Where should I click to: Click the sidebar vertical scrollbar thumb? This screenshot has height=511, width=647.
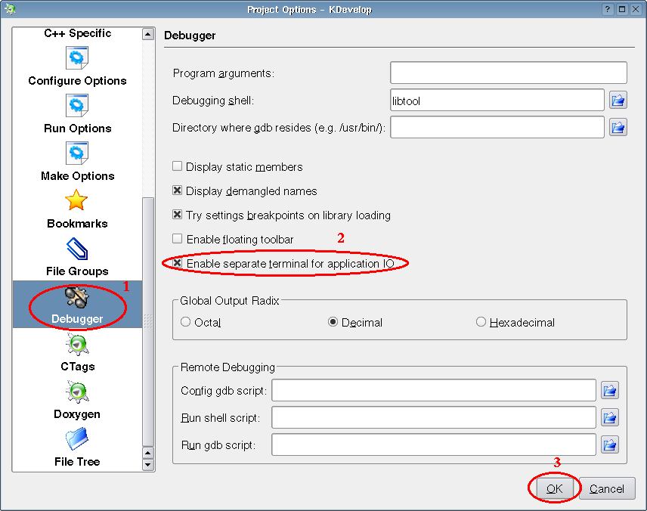pos(148,322)
